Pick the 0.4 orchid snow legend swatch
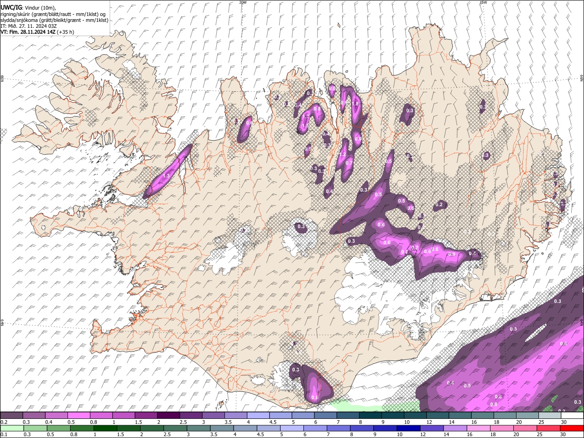 [56, 416]
